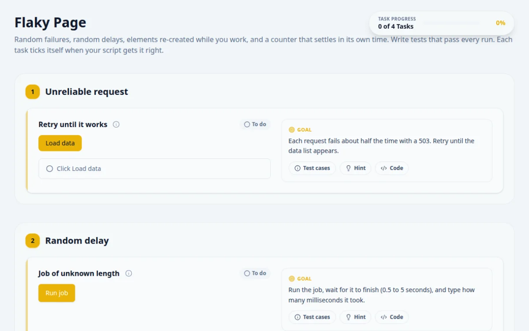Click the target icon beside Run job goal
The image size is (529, 331).
291,278
